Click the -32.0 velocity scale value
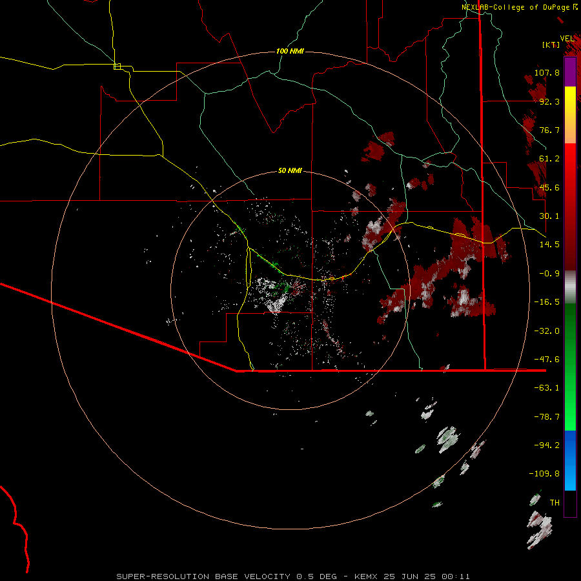 (x=547, y=331)
